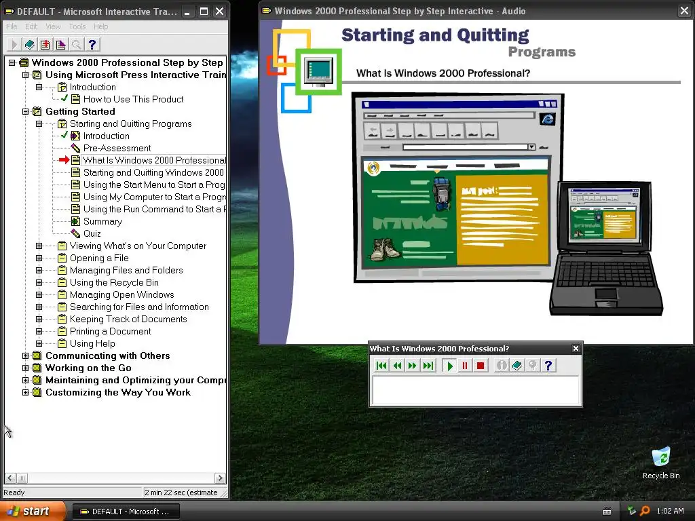Click the Pre-Assessment pencil icon

point(75,148)
